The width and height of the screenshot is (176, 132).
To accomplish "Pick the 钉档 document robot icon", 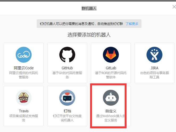I will click(67, 98).
